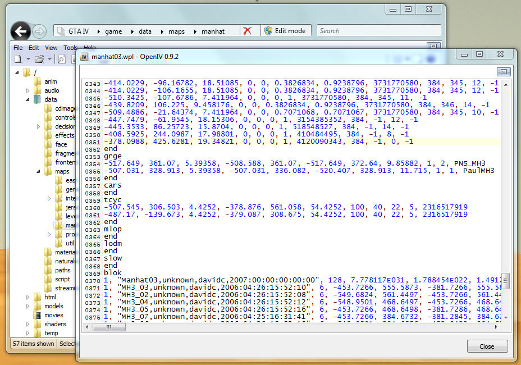The width and height of the screenshot is (521, 365).
Task: Click the red X stop icon in address bar
Action: pos(247,31)
